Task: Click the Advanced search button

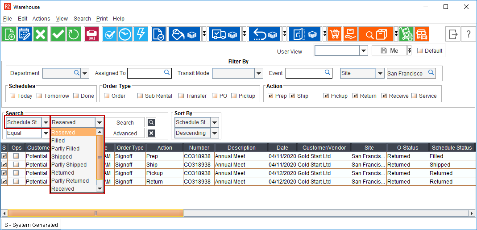Action: click(125, 133)
